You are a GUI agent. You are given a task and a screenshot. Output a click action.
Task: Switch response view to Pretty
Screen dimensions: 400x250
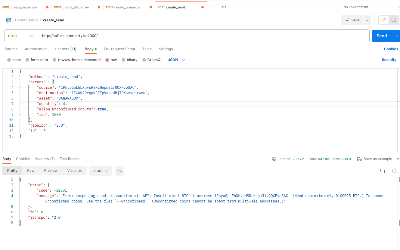coord(12,171)
